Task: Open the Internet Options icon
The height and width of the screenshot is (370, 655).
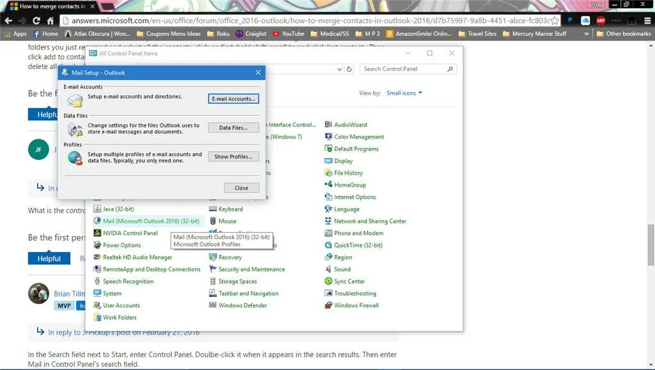Action: pyautogui.click(x=351, y=197)
